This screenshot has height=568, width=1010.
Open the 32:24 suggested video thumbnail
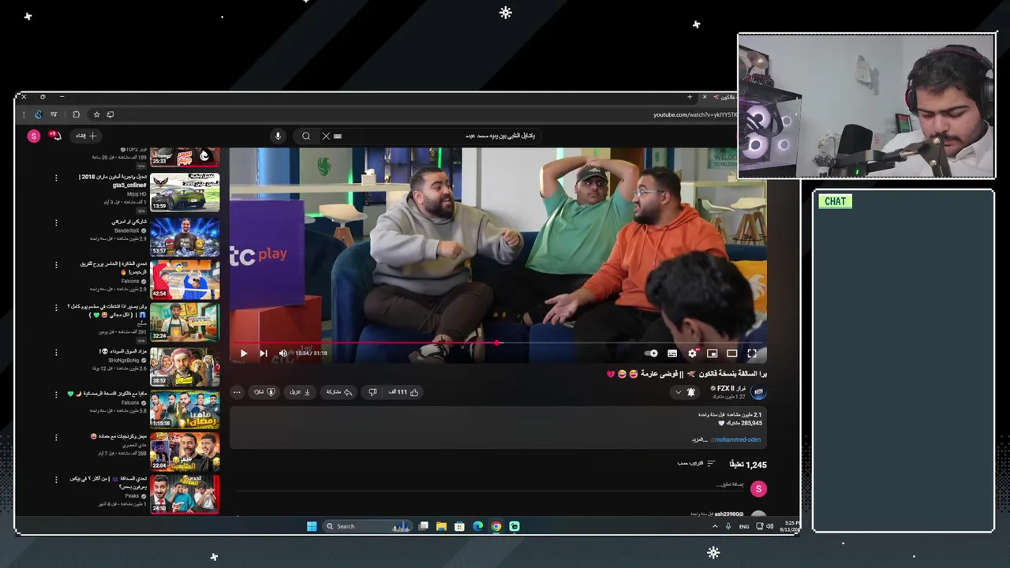click(185, 322)
